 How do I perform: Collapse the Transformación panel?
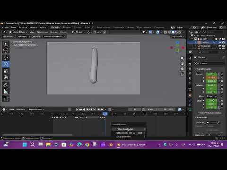click(x=204, y=69)
